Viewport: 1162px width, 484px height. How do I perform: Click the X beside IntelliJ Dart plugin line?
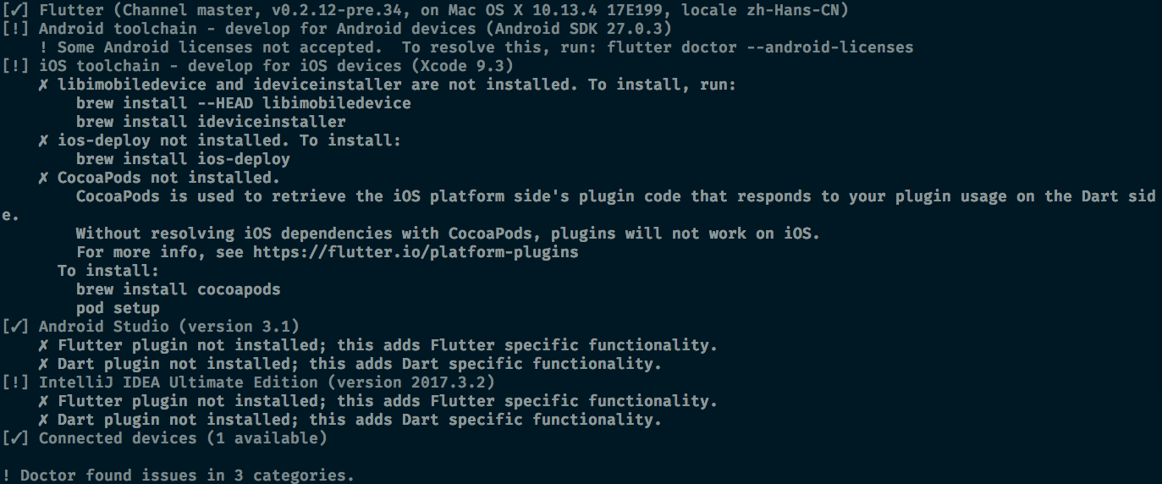coord(43,420)
